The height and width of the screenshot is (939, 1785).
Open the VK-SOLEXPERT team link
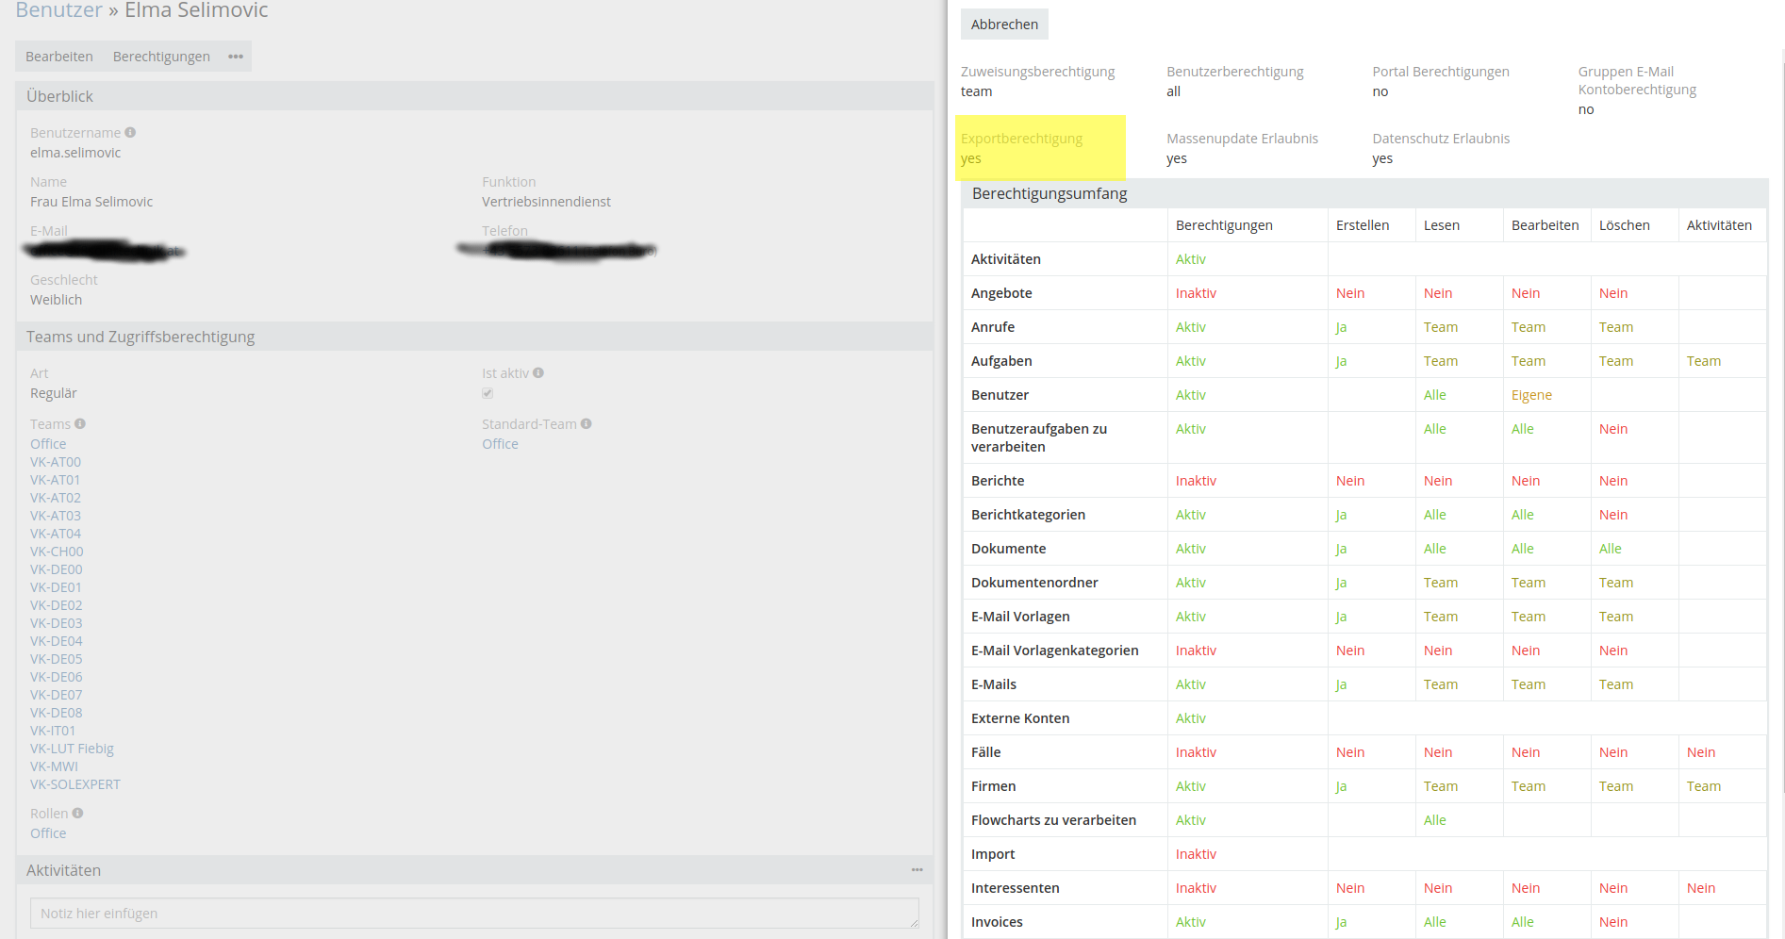click(75, 784)
